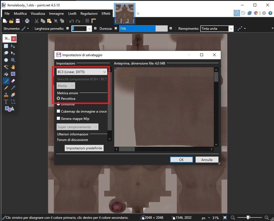This screenshot has width=274, height=221.
Task: Select the Move Selected Pixels tool
Action: tap(13, 46)
